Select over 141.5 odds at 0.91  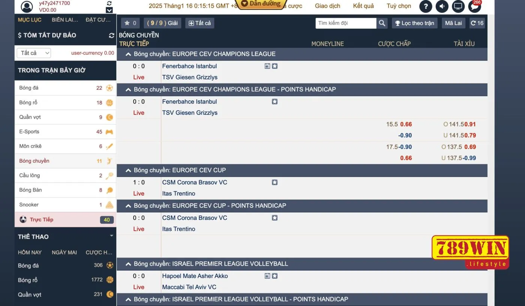[470, 124]
